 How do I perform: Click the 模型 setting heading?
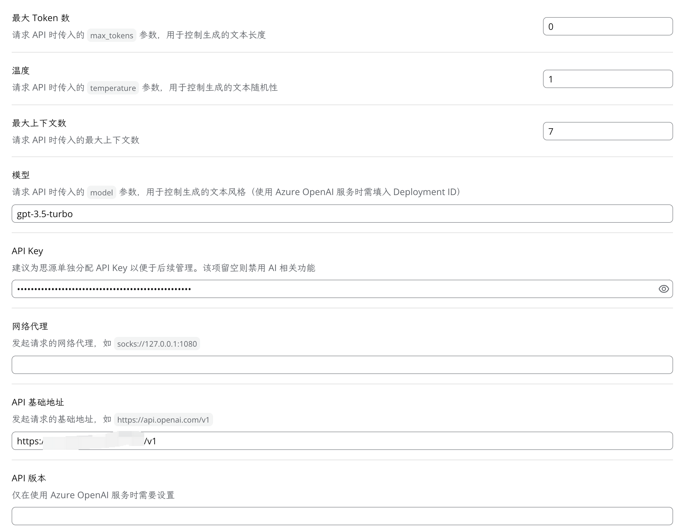21,175
